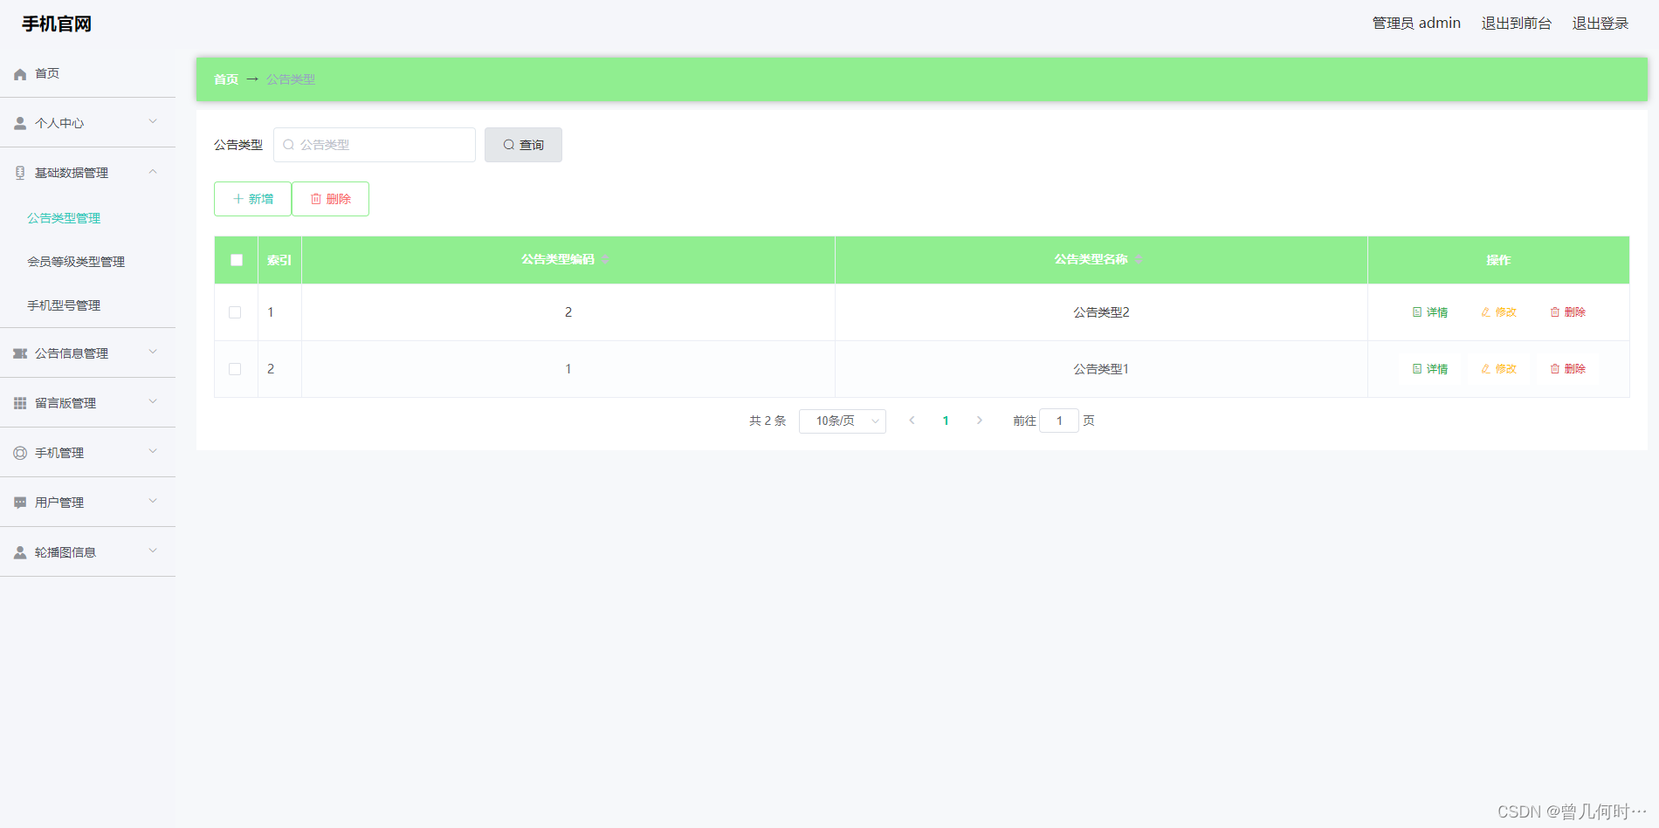Viewport: 1659px width, 828px height.
Task: Go to previous page arrow in pagination
Action: 912,421
